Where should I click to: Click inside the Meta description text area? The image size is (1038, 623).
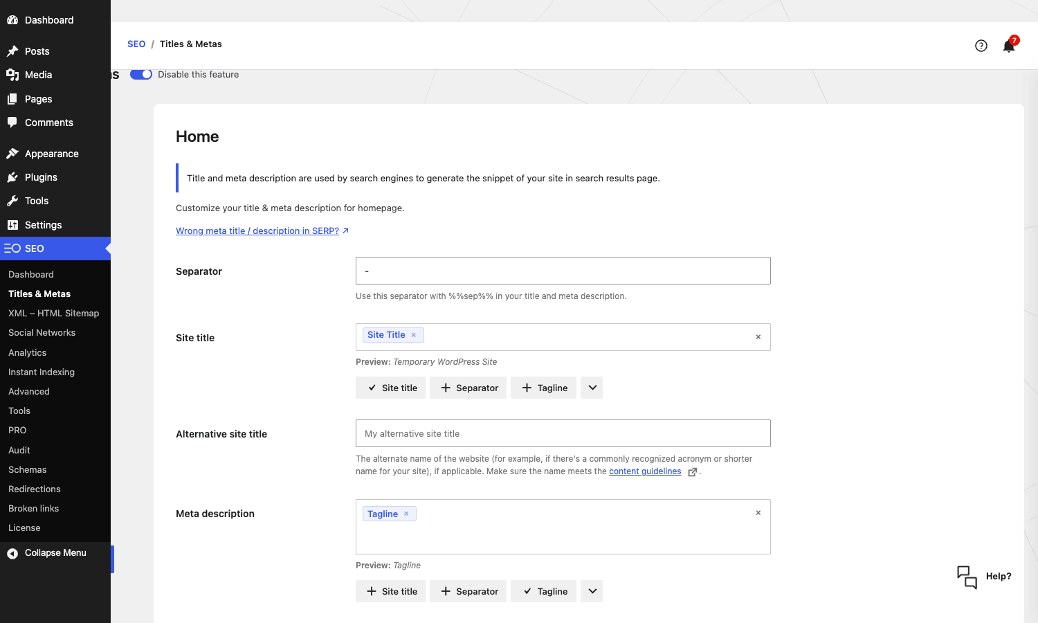point(563,527)
